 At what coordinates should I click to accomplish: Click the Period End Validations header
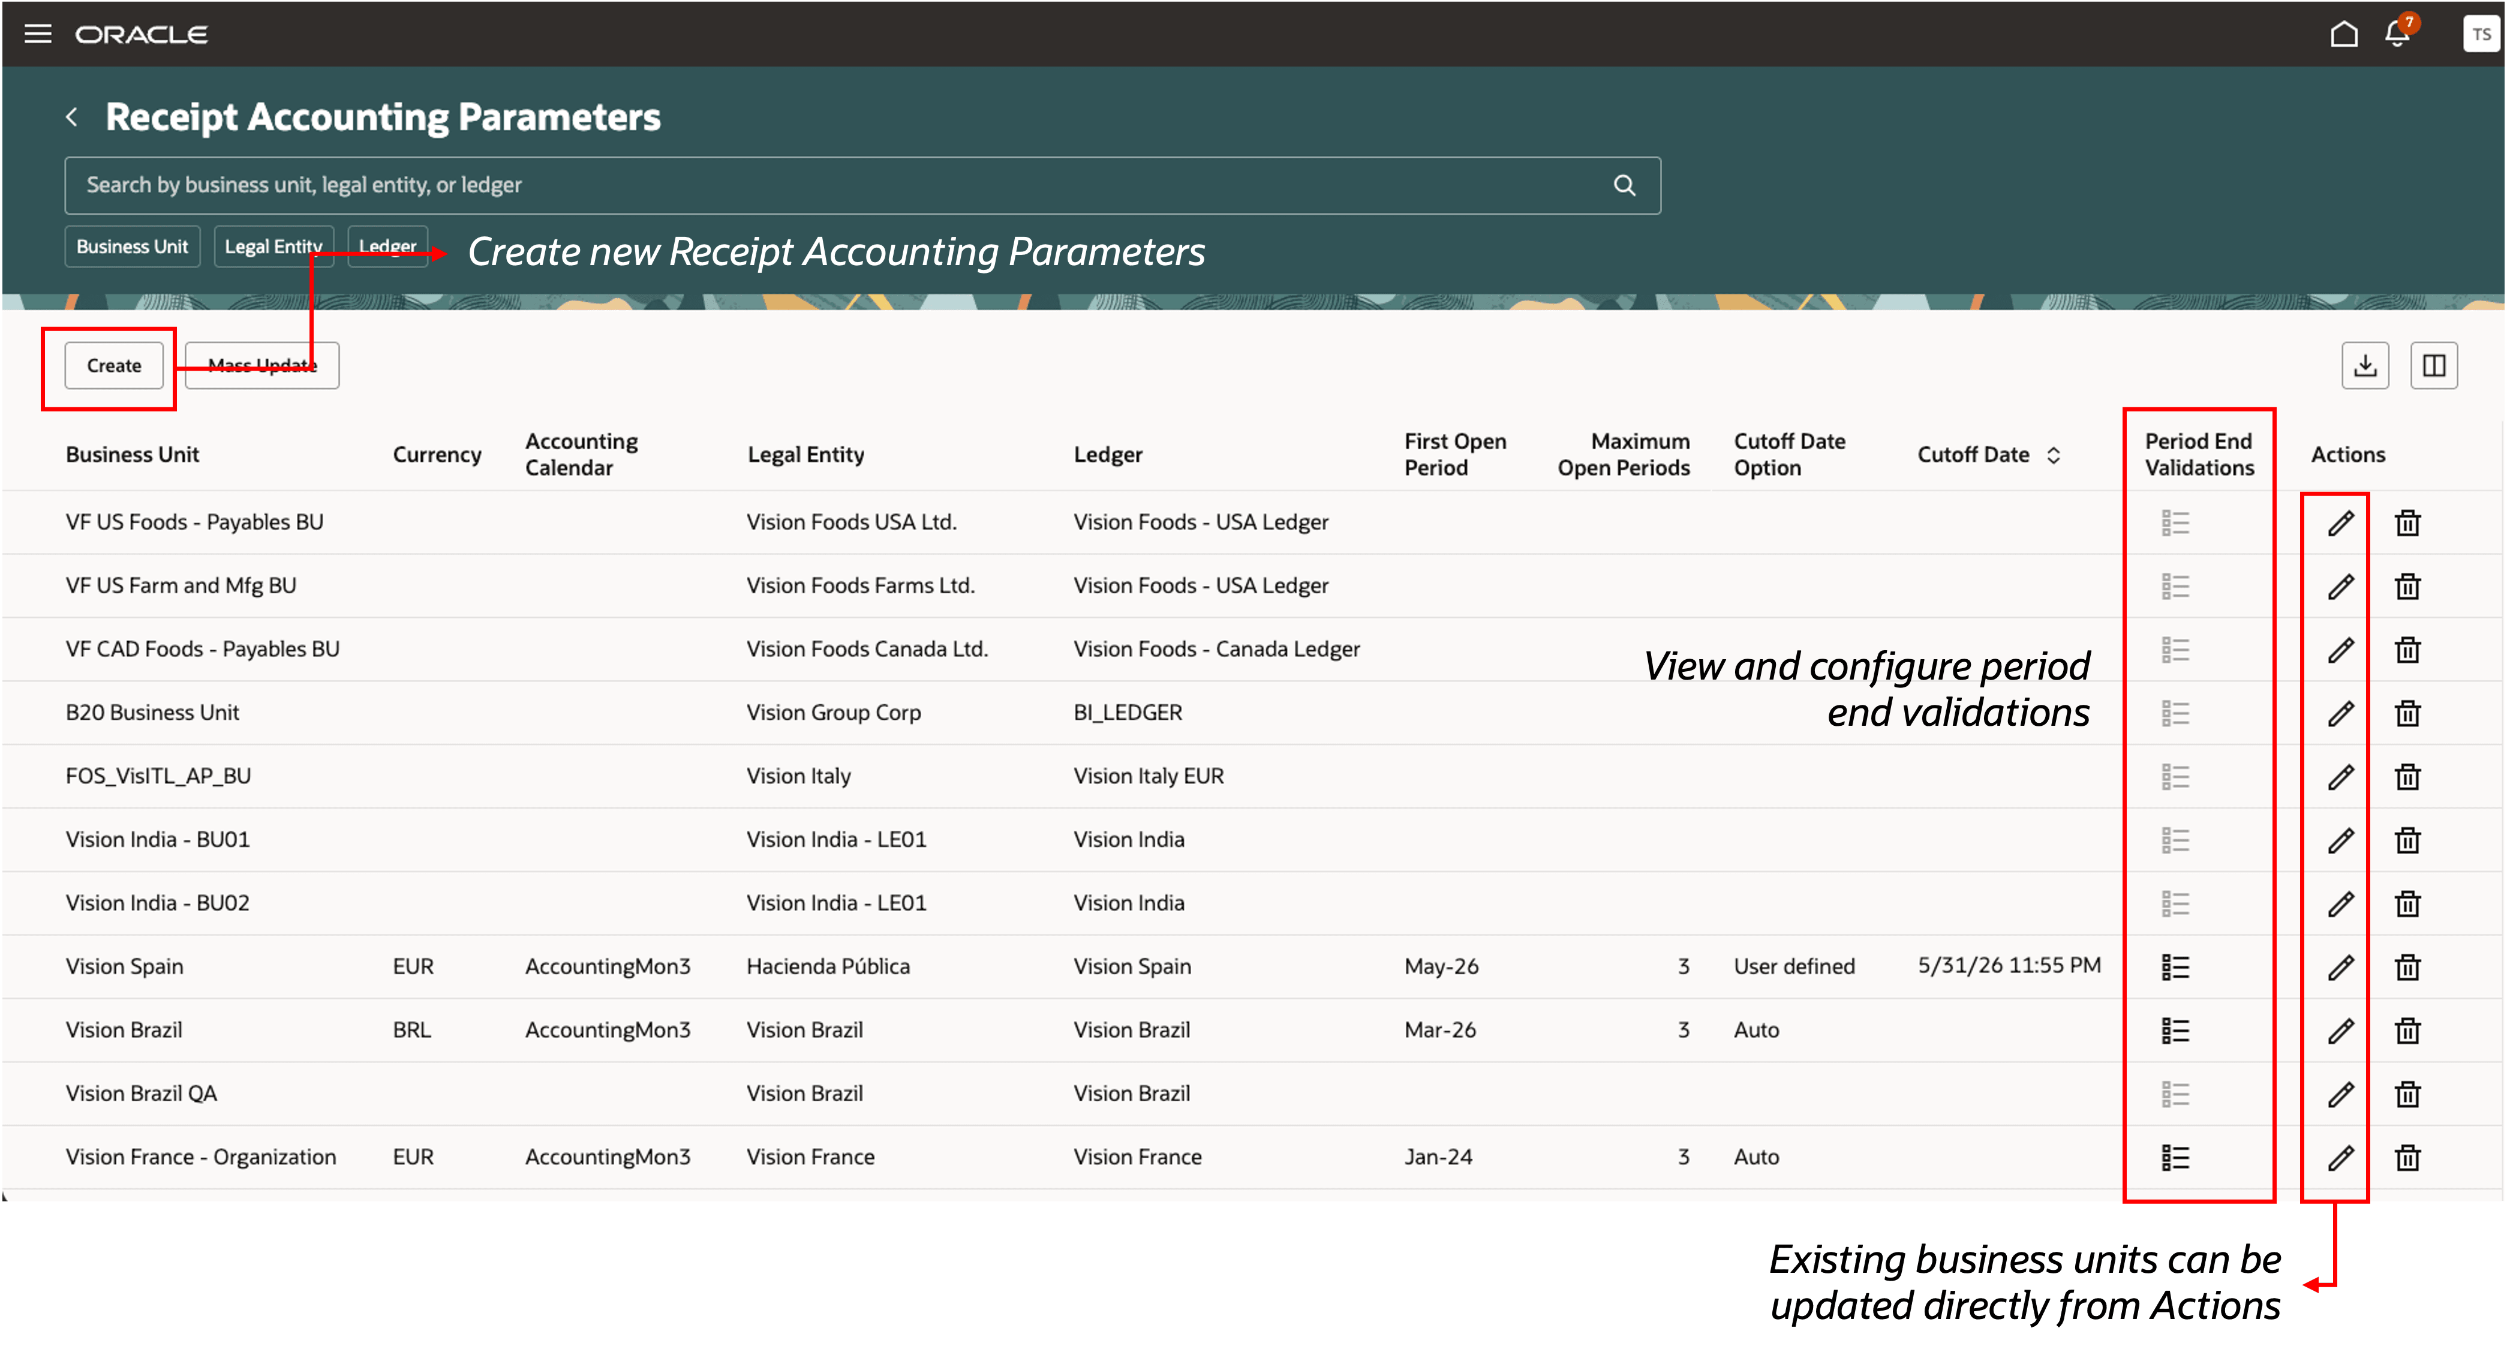(2199, 455)
